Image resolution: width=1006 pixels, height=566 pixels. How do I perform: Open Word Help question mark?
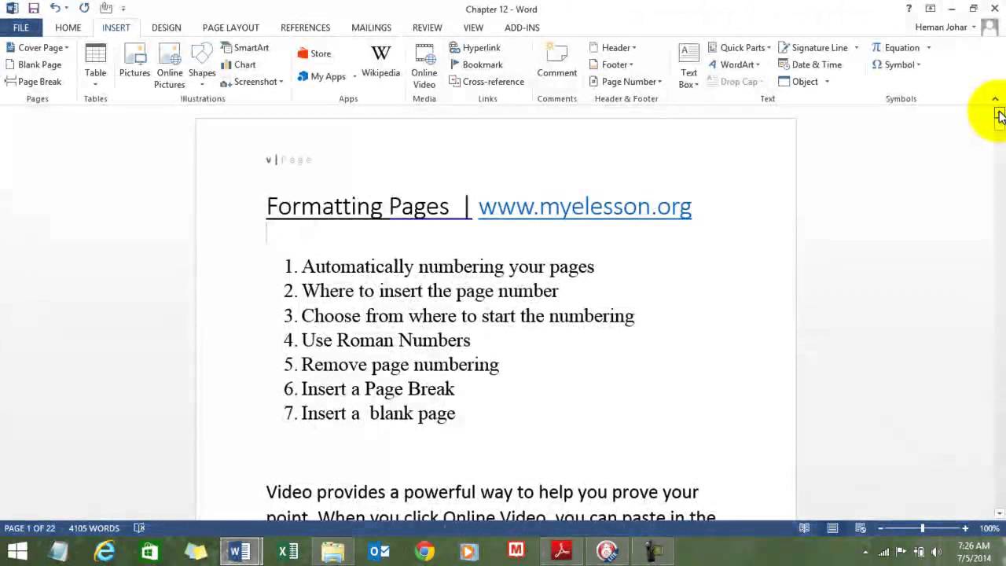(x=909, y=9)
